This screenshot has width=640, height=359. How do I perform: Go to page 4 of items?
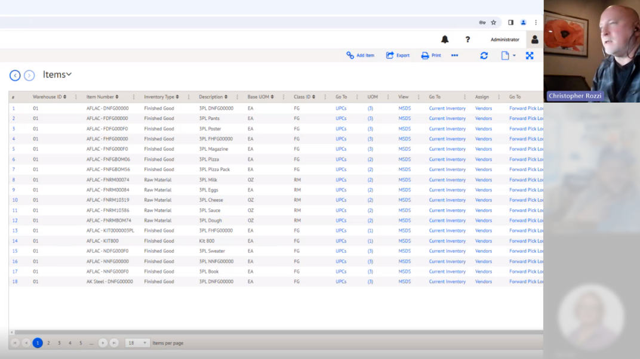pyautogui.click(x=70, y=343)
